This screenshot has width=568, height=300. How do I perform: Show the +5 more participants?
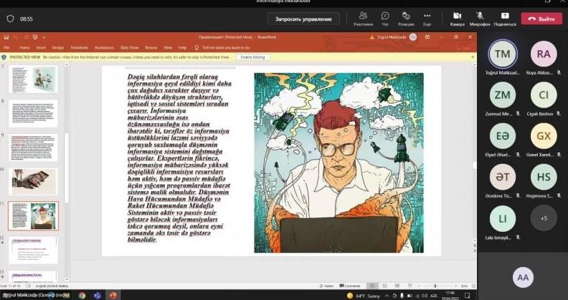point(544,218)
